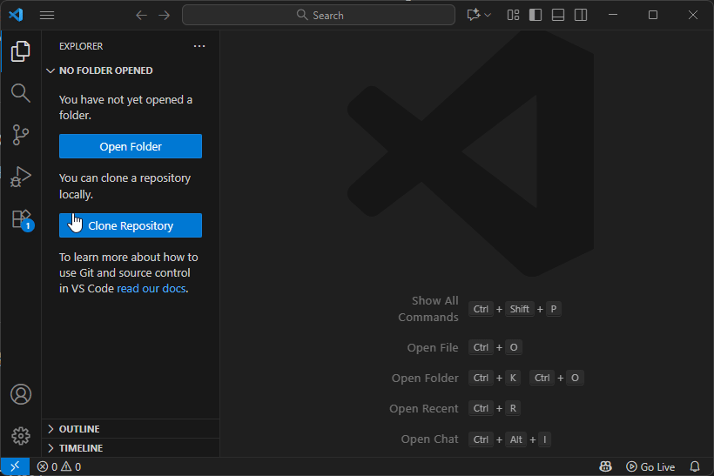Click the Clone Repository button
This screenshot has width=714, height=476.
coord(131,225)
